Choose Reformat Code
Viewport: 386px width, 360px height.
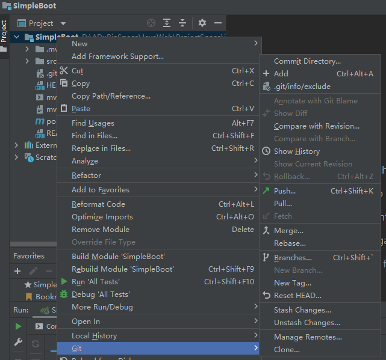(158, 204)
